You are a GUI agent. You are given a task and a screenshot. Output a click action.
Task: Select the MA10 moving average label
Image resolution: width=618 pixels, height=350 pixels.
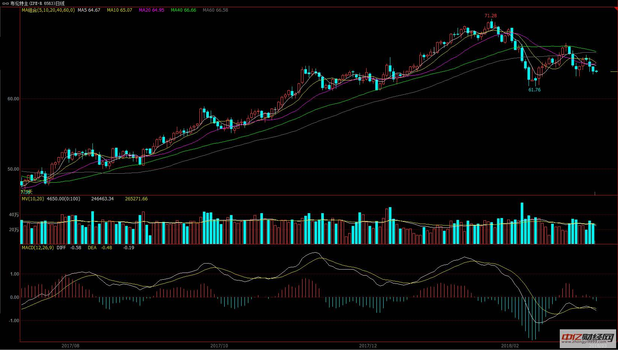[x=119, y=10]
